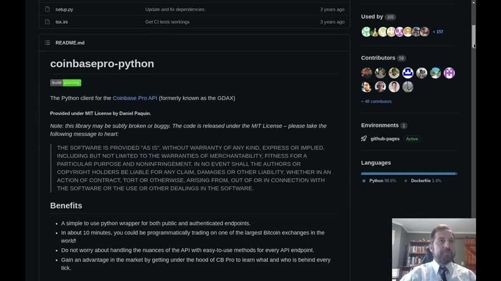
Task: Open the 'Get CI tests workings' commit message
Action: click(x=167, y=22)
